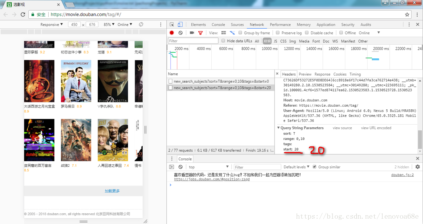The width and height of the screenshot is (423, 224).
Task: Open console context 'top' dropdown
Action: coord(209,167)
